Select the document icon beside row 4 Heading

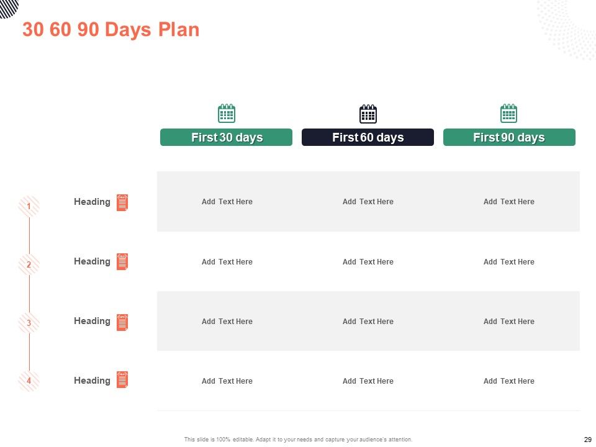tap(122, 379)
